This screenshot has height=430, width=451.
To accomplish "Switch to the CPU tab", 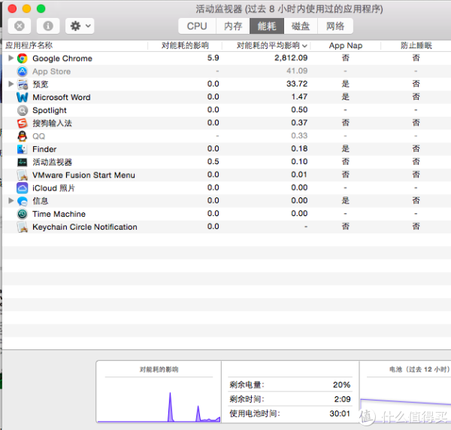I will coord(197,26).
